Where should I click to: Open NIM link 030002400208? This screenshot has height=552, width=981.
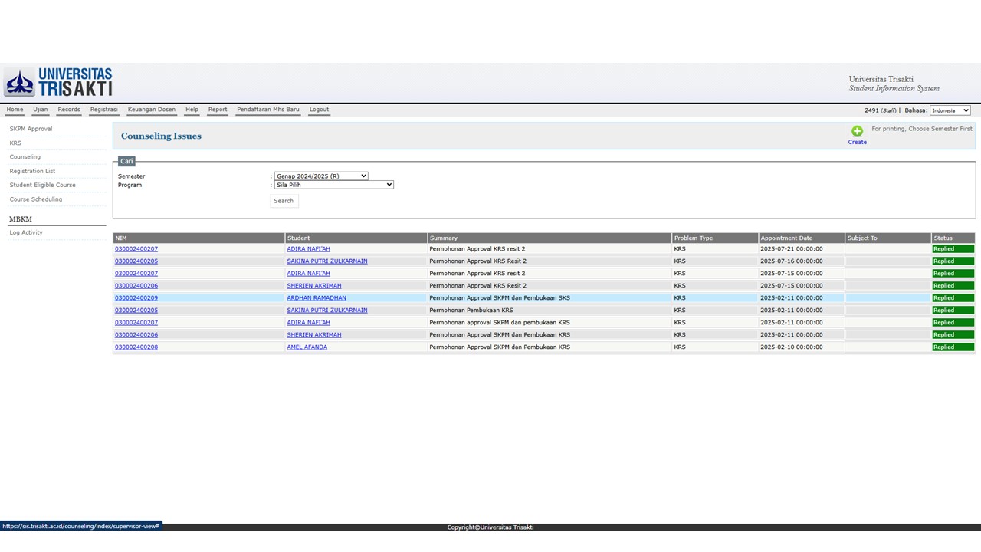pyautogui.click(x=136, y=347)
